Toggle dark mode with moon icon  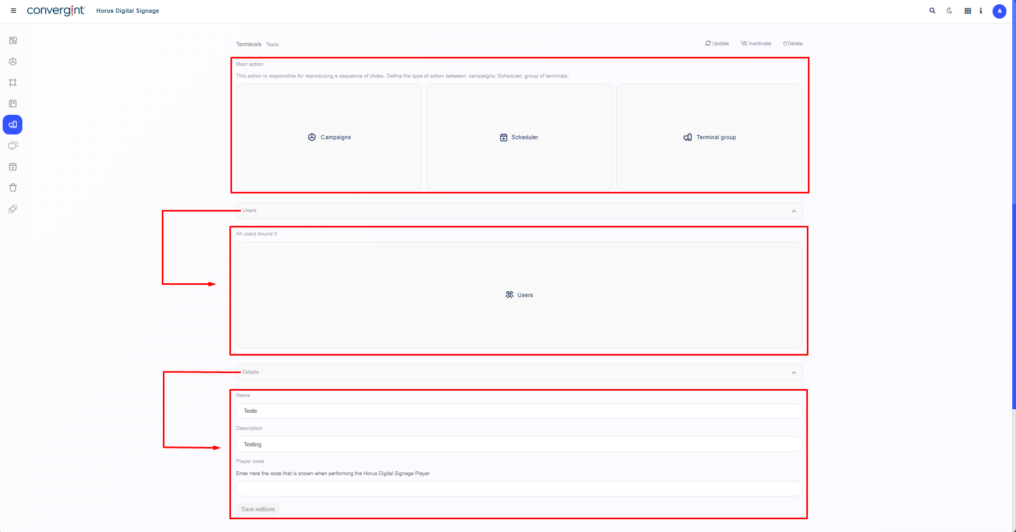pyautogui.click(x=949, y=11)
